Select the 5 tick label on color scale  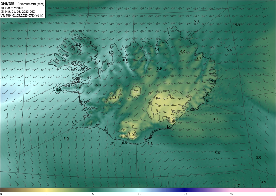tap(93, 194)
